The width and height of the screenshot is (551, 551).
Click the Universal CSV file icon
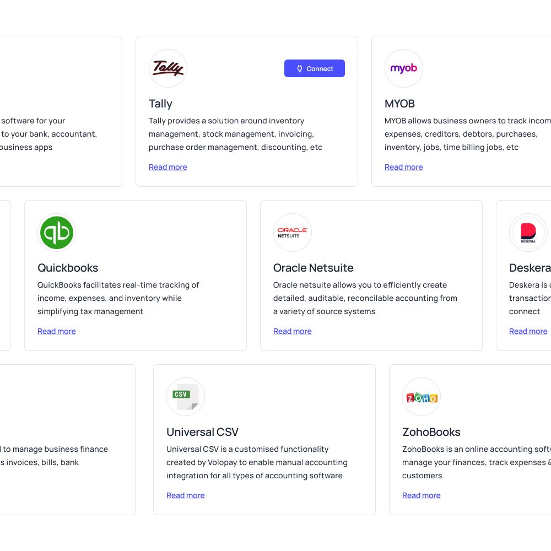tap(186, 397)
